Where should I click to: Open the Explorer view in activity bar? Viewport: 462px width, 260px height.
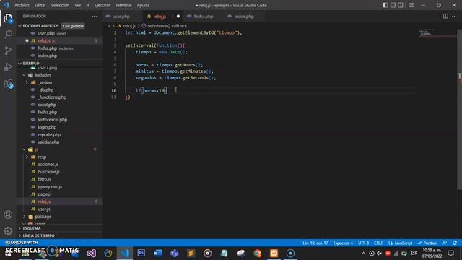click(x=8, y=19)
